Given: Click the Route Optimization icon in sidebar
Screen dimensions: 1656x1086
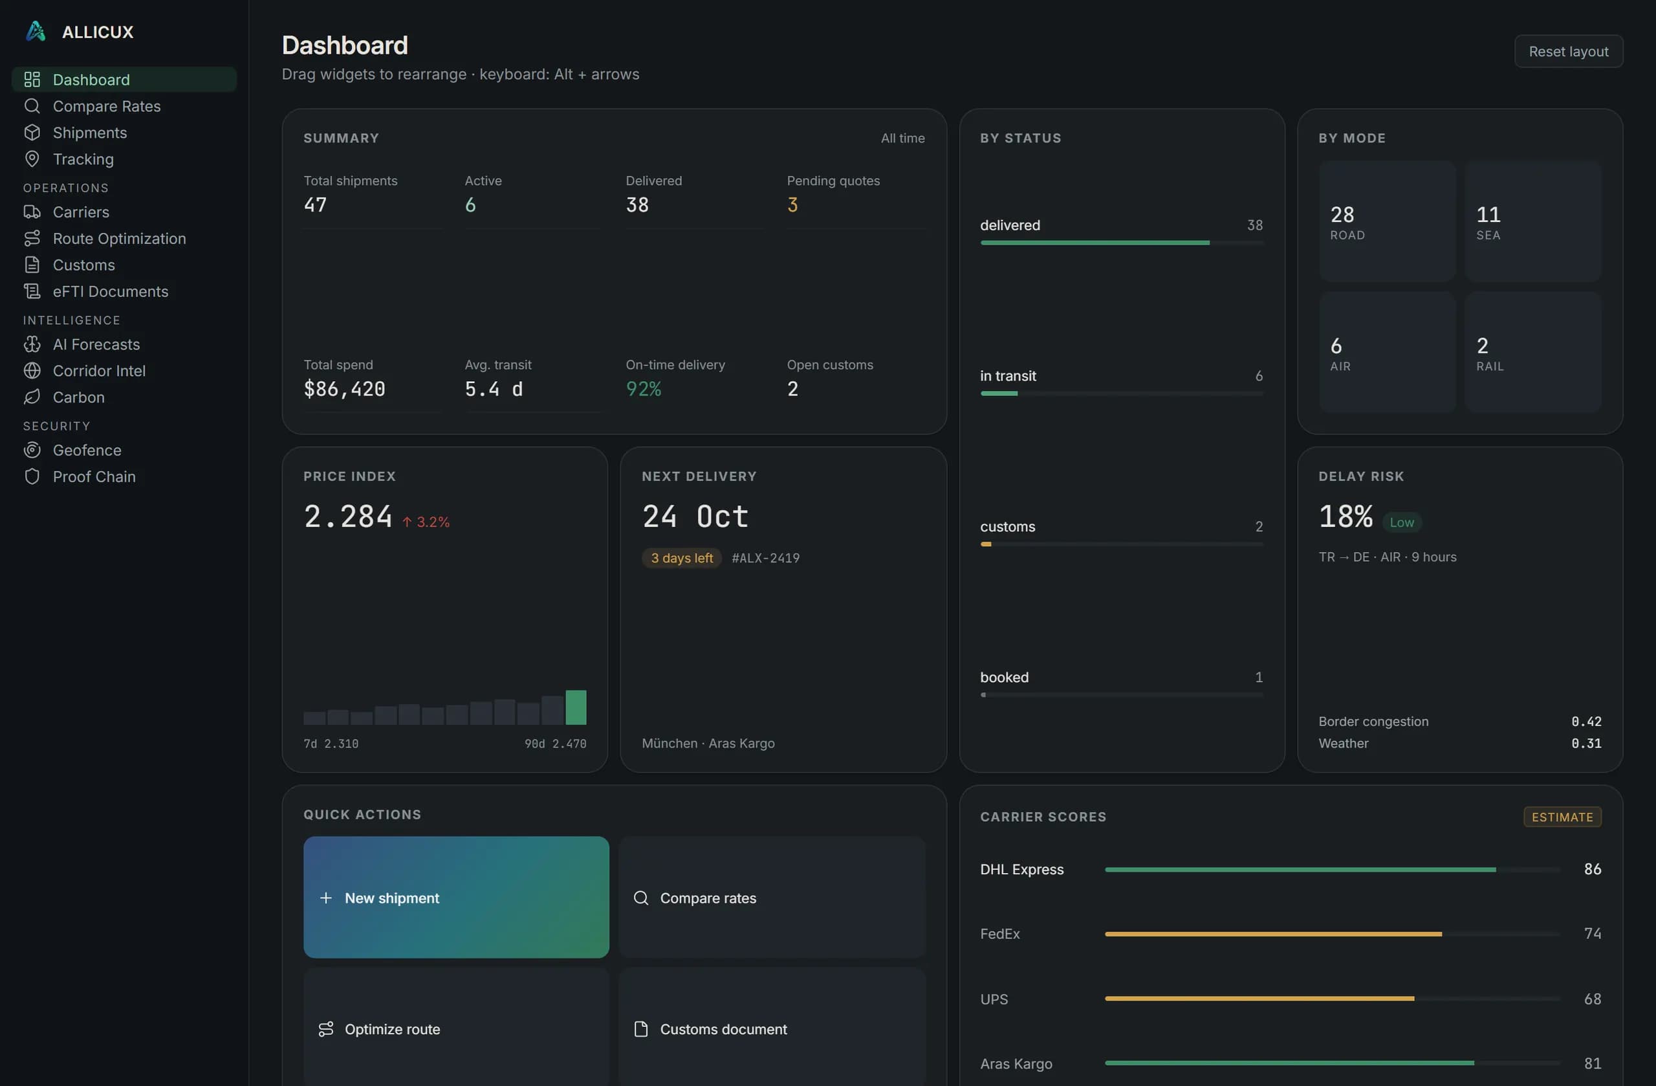Looking at the screenshot, I should pos(32,238).
